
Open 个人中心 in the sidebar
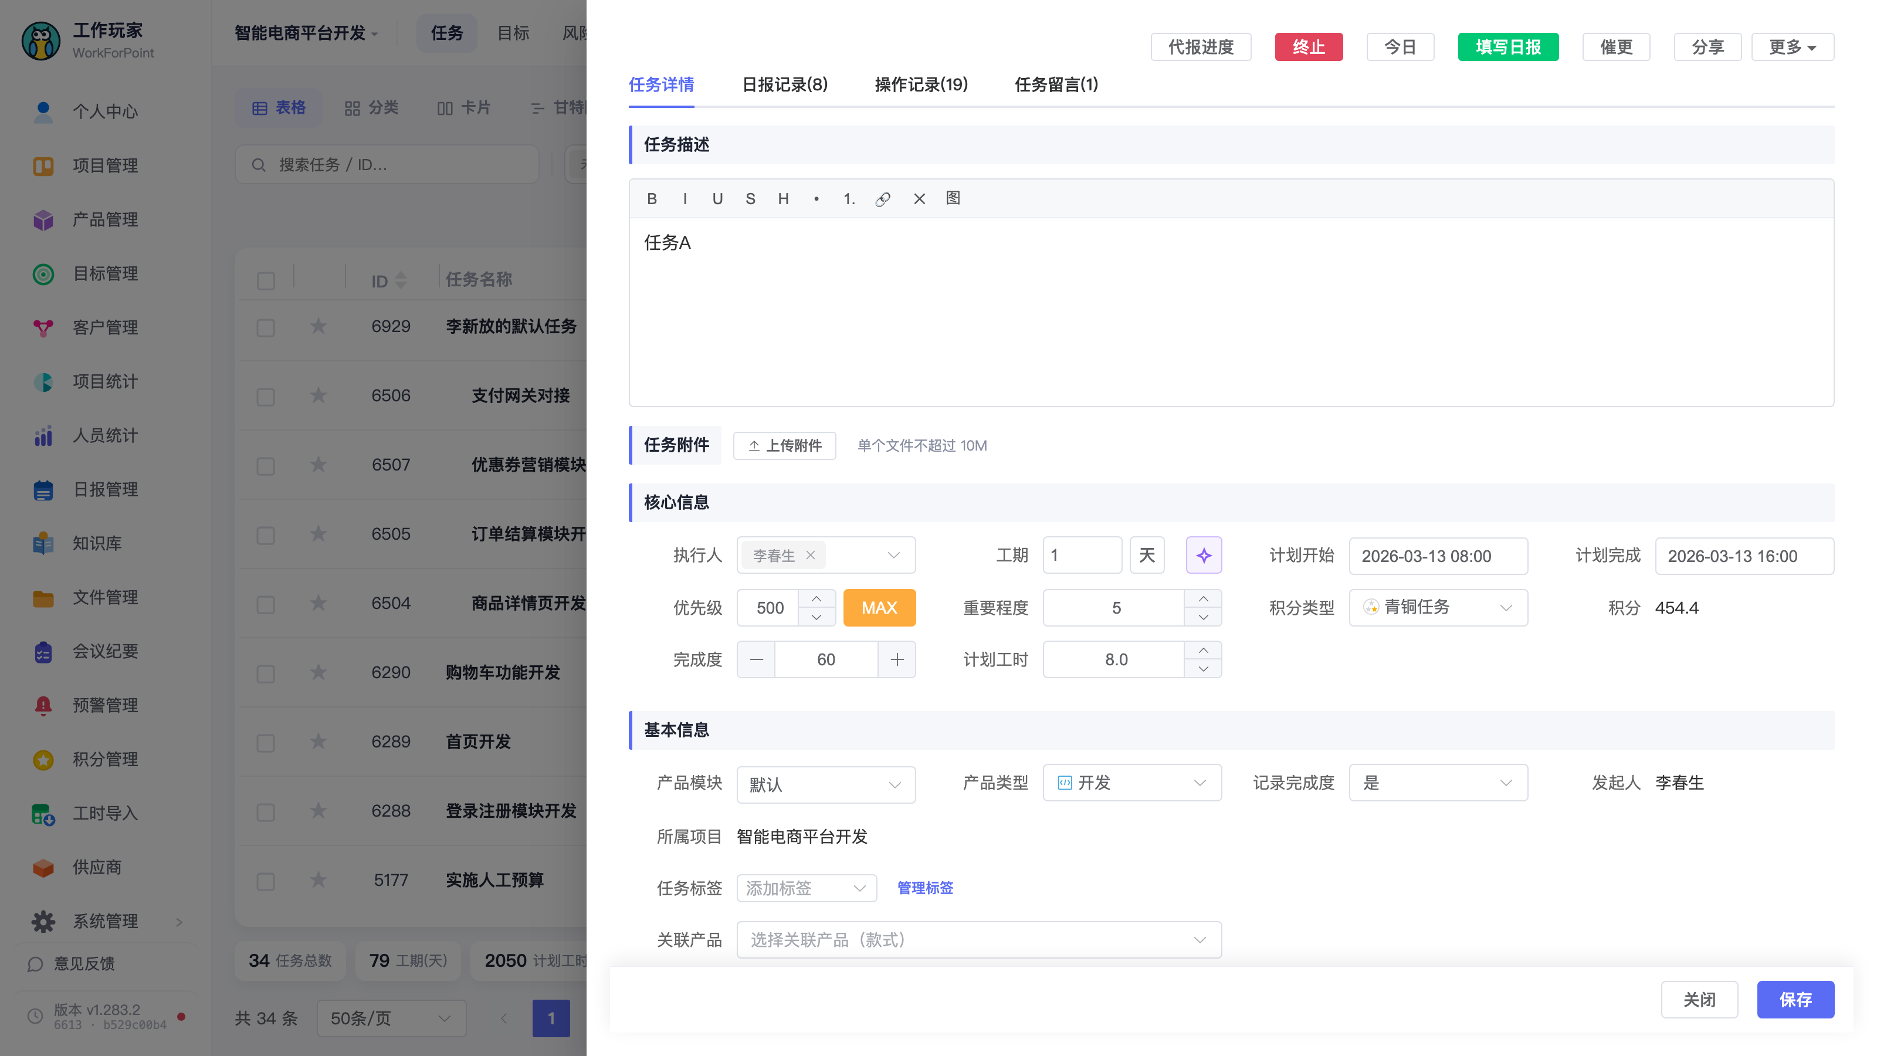[106, 111]
